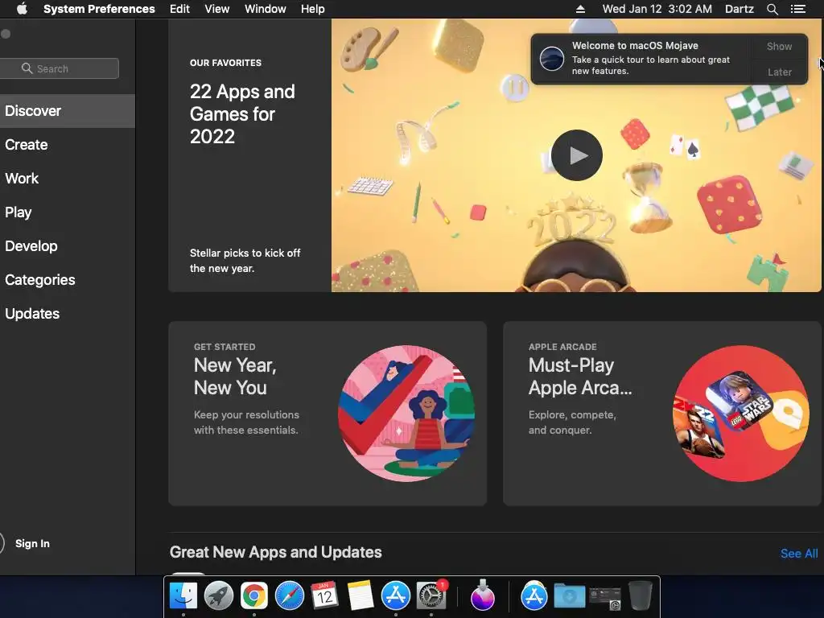Click the eject icon in menu bar
The width and height of the screenshot is (824, 618).
click(x=580, y=9)
